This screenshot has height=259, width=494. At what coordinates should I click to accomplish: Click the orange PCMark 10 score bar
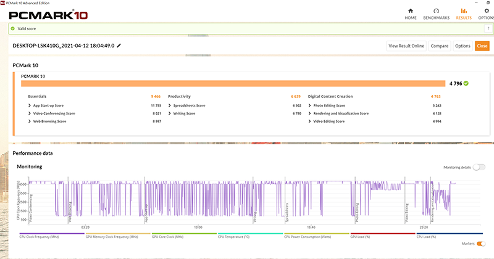coord(233,83)
